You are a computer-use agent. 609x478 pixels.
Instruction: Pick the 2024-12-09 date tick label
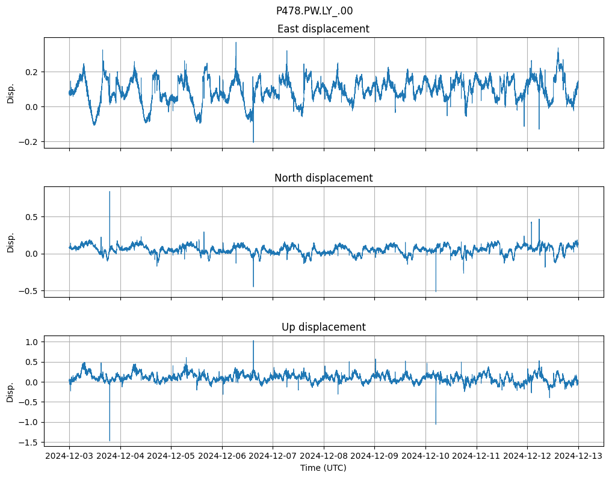click(375, 456)
